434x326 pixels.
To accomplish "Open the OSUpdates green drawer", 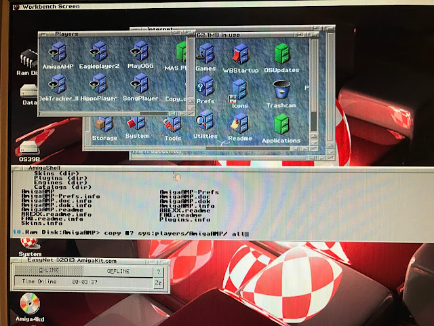I will click(282, 54).
